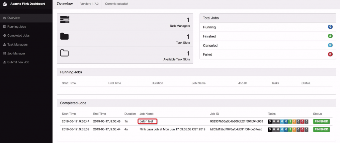Click the green task count in batch test row
Image resolution: width=340 pixels, height=143 pixels.
click(290, 122)
